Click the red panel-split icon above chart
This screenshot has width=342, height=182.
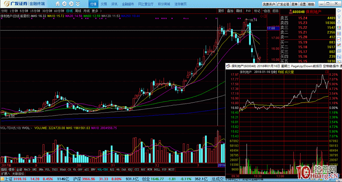tap(265, 16)
